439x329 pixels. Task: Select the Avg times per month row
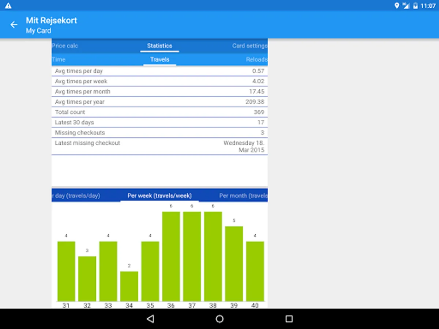coord(160,92)
